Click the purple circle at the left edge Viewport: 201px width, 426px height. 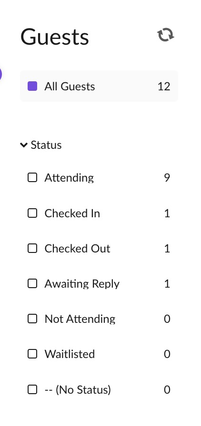pyautogui.click(x=0, y=74)
